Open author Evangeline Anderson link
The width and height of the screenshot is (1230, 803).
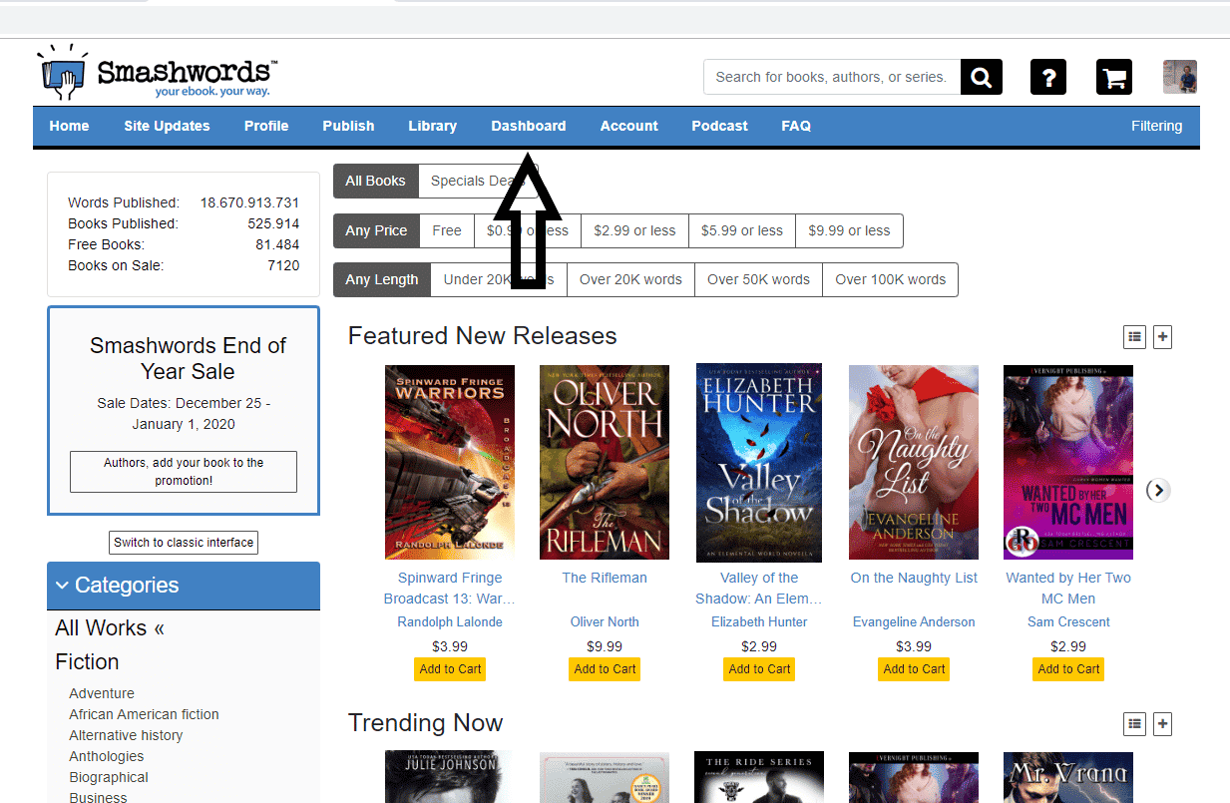pyautogui.click(x=914, y=621)
